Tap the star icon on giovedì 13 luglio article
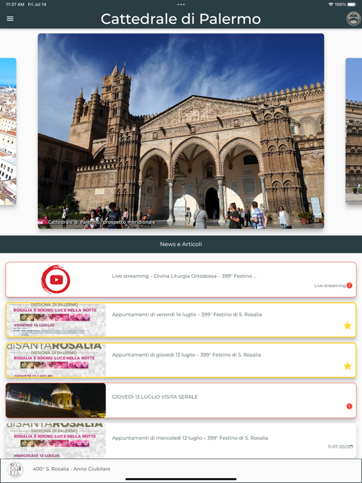Screen dimensions: 362x483 (x=348, y=366)
